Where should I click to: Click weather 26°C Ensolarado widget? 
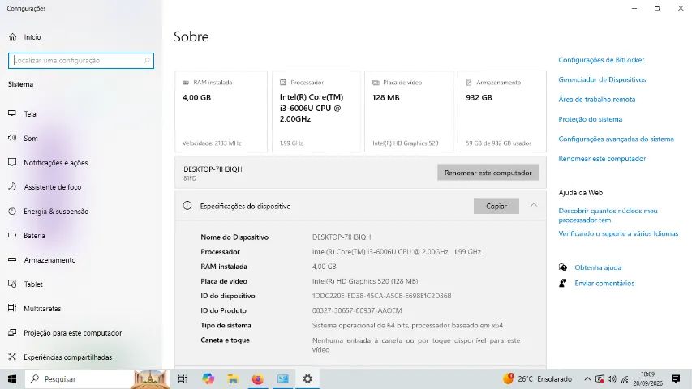pyautogui.click(x=537, y=378)
